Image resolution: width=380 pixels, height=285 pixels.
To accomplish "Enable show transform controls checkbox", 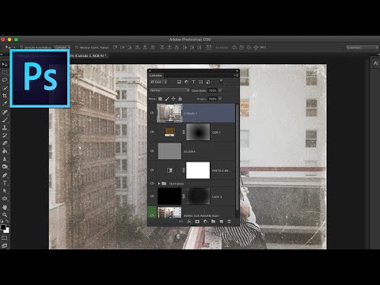I will (x=77, y=47).
